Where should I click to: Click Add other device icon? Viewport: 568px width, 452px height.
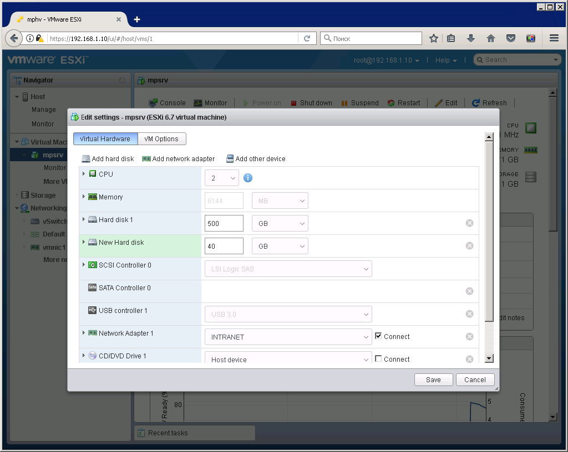tap(230, 159)
